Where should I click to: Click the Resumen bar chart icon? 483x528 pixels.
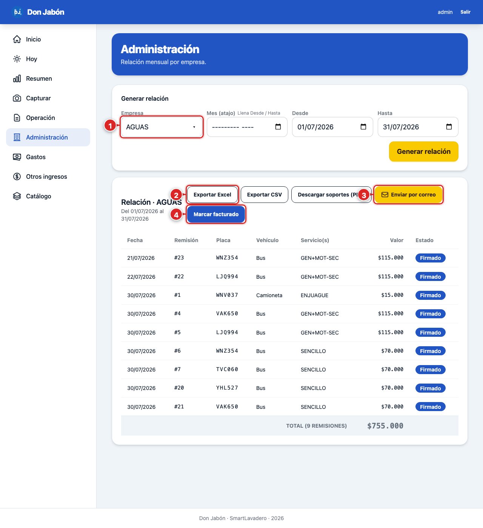tap(17, 78)
